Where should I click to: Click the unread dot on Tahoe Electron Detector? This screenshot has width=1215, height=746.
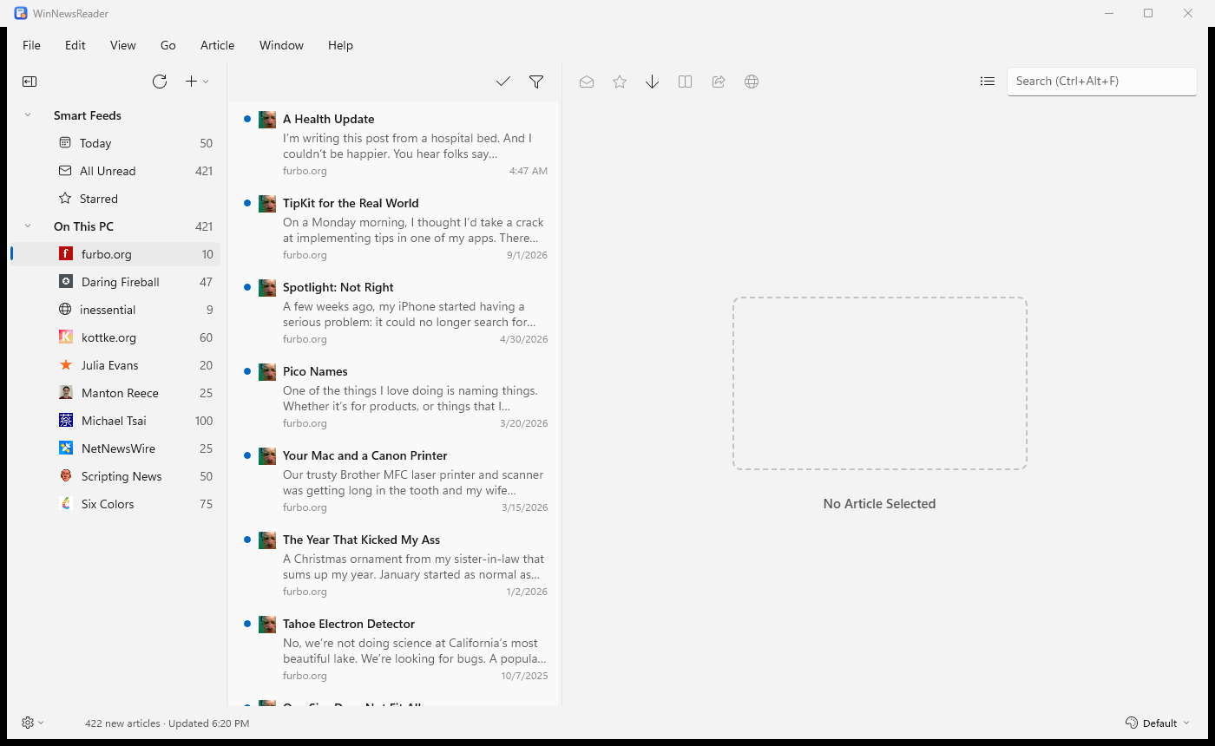247,624
